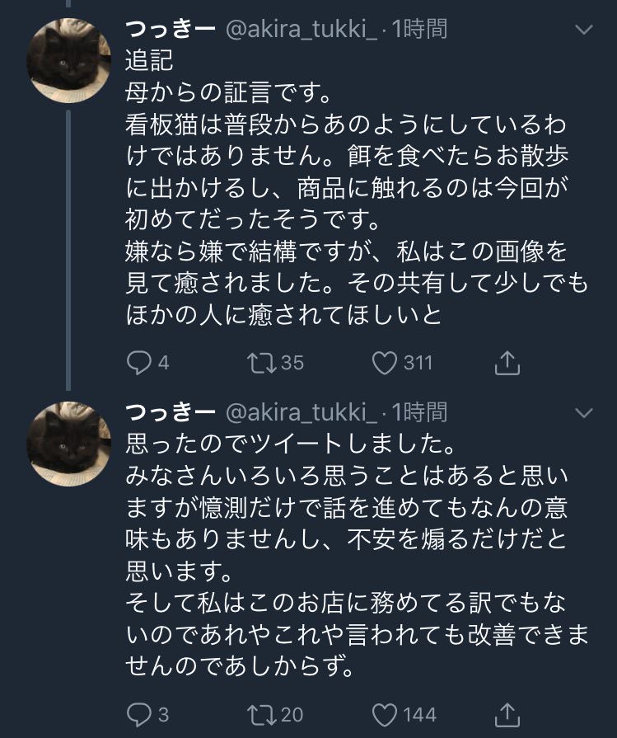Open つっきー profile name above the 追記 tweet
Screen dimensions: 617x738
coord(171,30)
